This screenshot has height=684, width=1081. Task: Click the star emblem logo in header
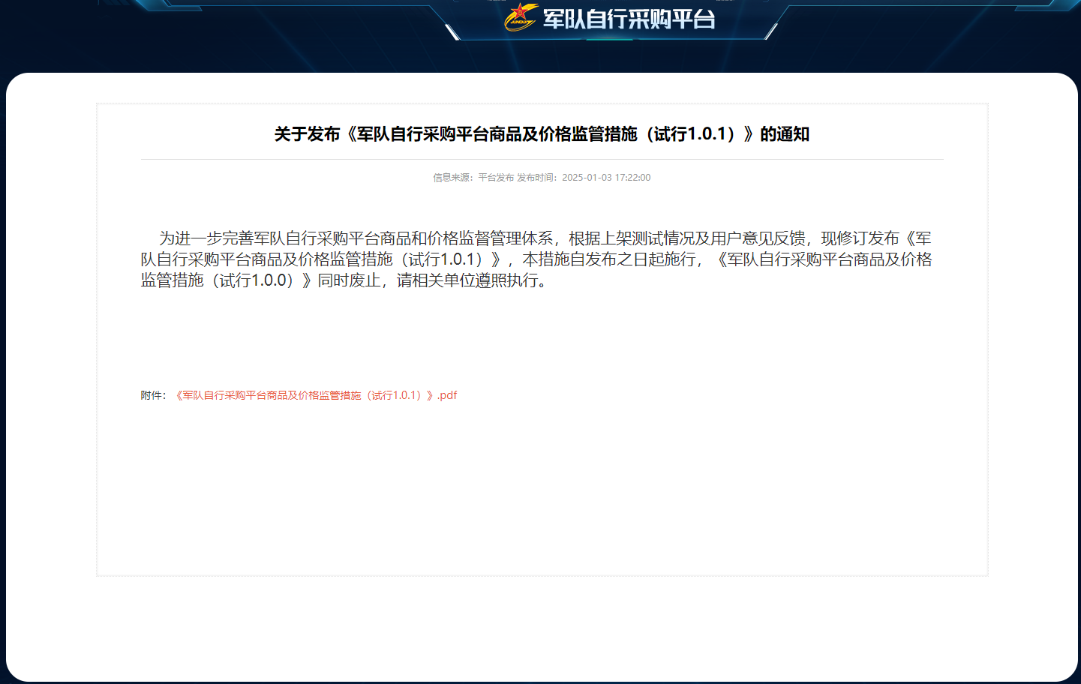tap(521, 17)
